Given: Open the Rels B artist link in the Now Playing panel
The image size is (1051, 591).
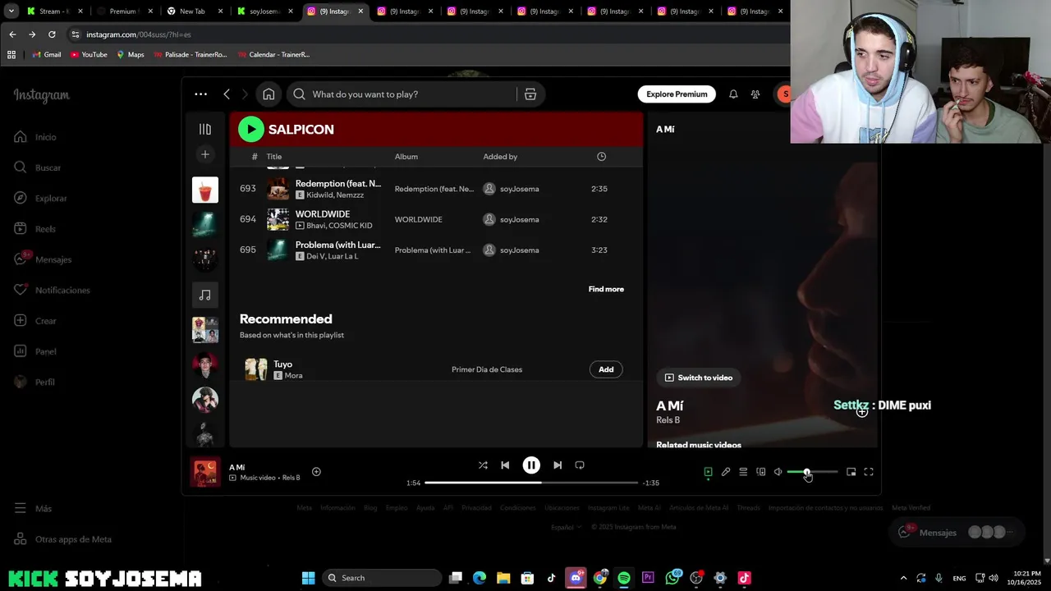Looking at the screenshot, I should coord(668,420).
